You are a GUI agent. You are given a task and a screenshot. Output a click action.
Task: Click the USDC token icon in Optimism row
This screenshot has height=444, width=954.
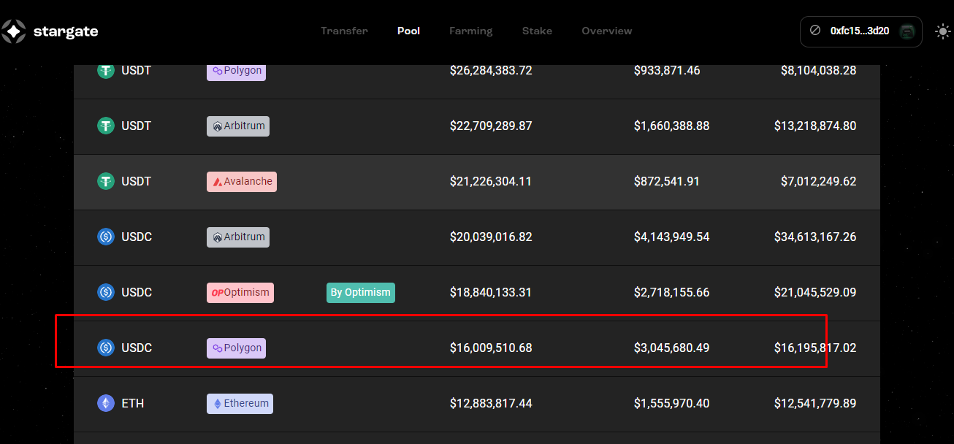point(106,292)
